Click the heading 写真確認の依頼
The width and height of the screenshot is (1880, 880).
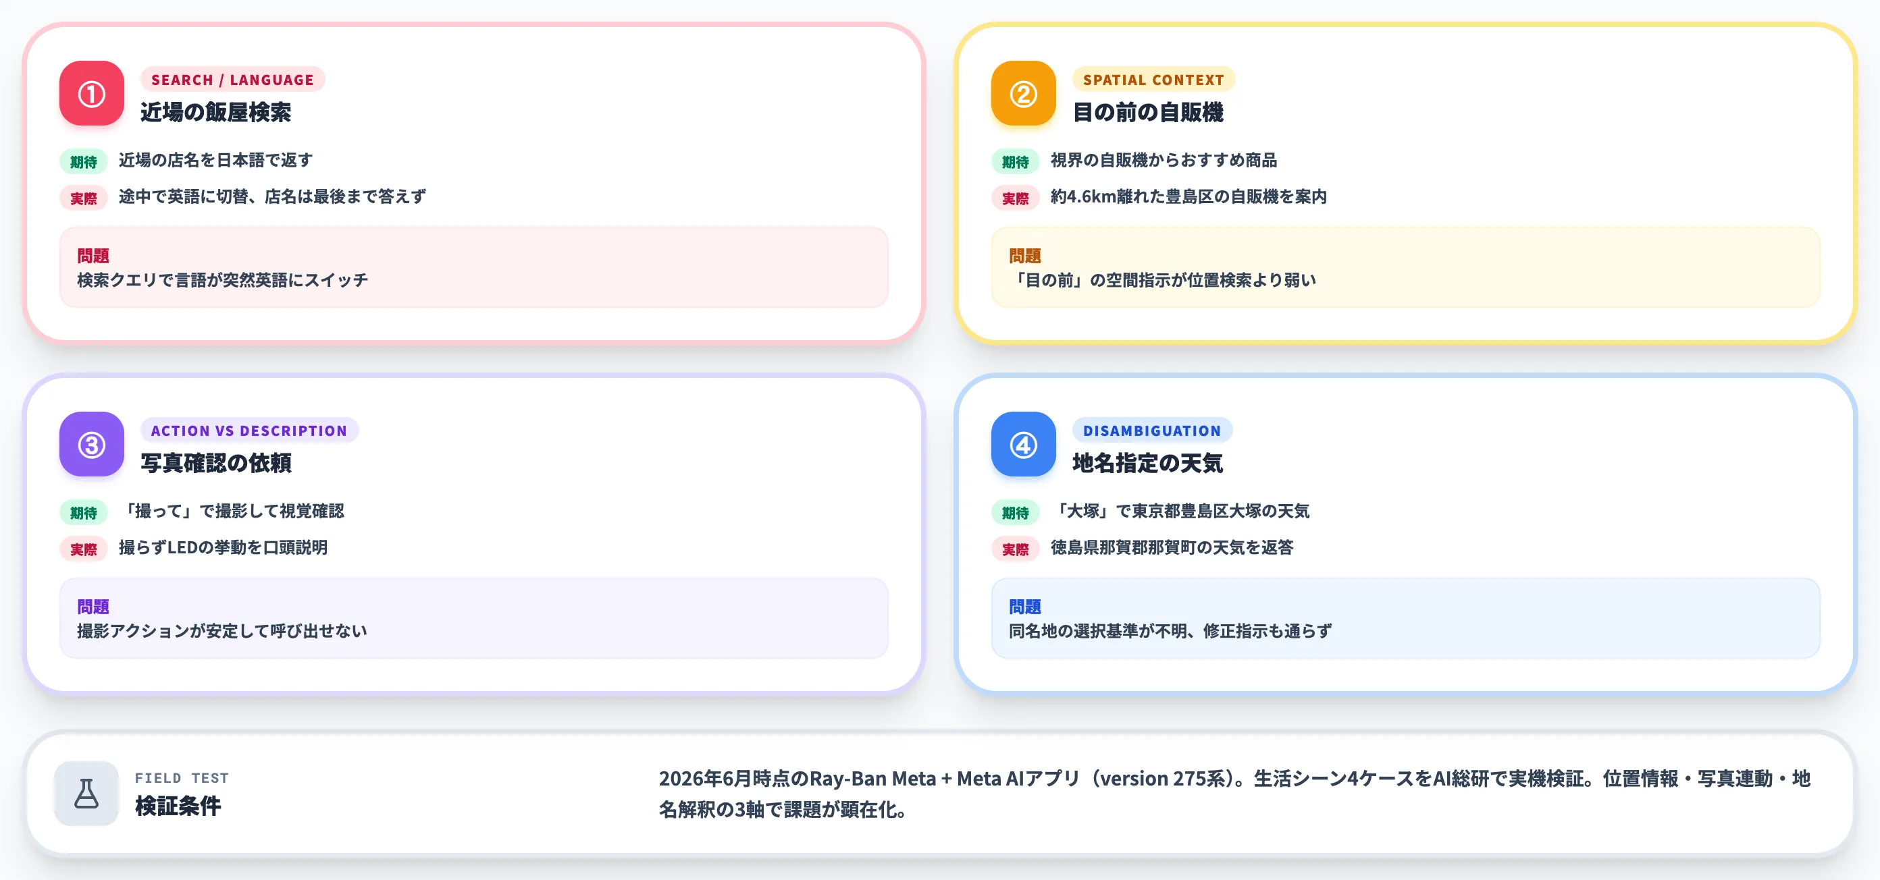(216, 463)
